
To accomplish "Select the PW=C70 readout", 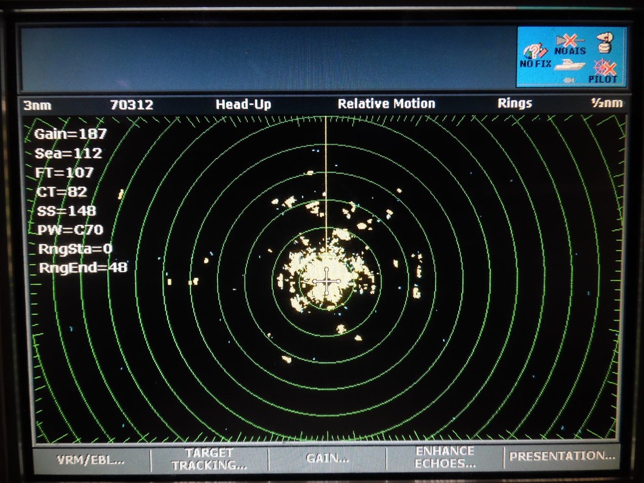I will point(70,230).
